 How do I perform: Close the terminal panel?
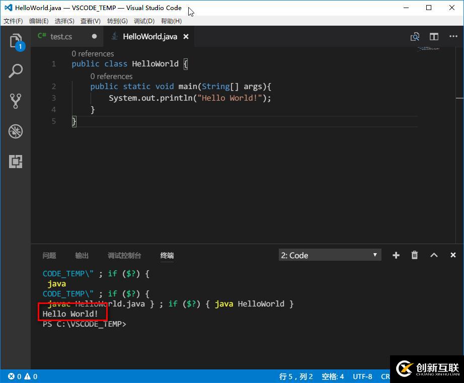click(x=453, y=255)
